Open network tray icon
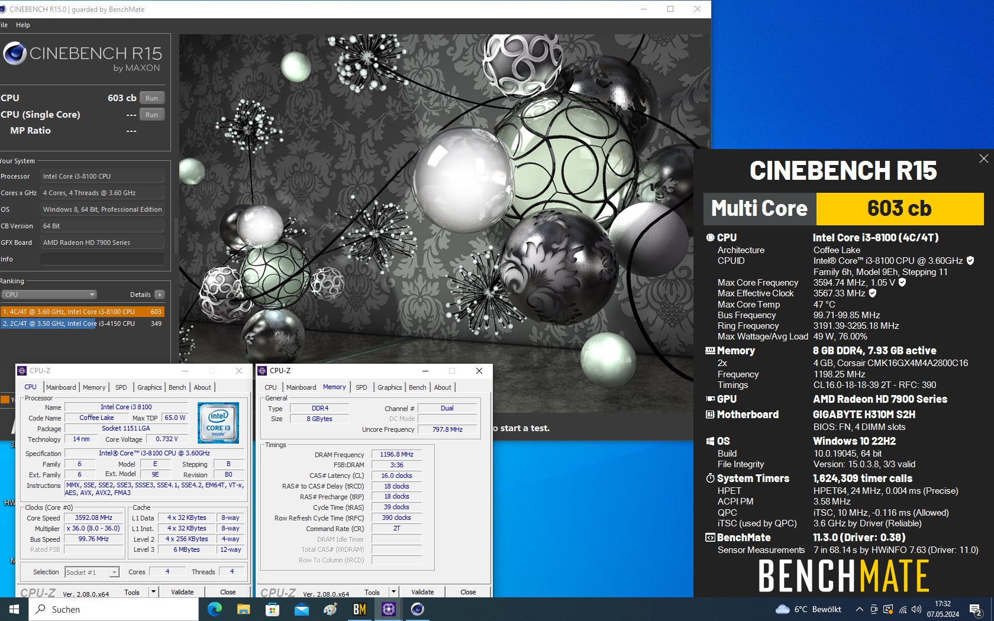 (x=902, y=609)
